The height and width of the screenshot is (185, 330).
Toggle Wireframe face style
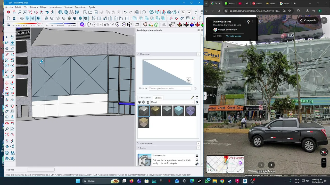pos(58,18)
